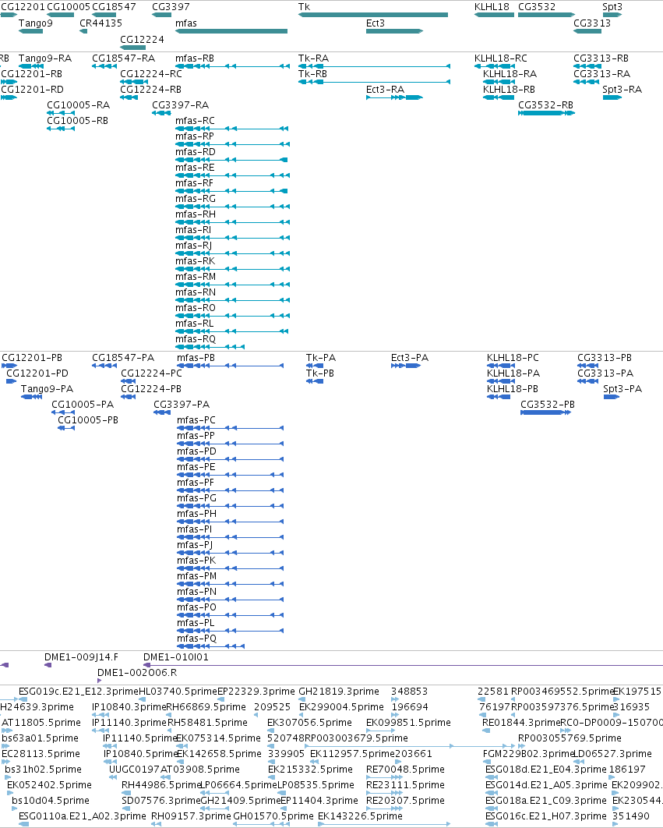Select the CG3313-RB transcript label
The width and height of the screenshot is (663, 828).
[601, 58]
